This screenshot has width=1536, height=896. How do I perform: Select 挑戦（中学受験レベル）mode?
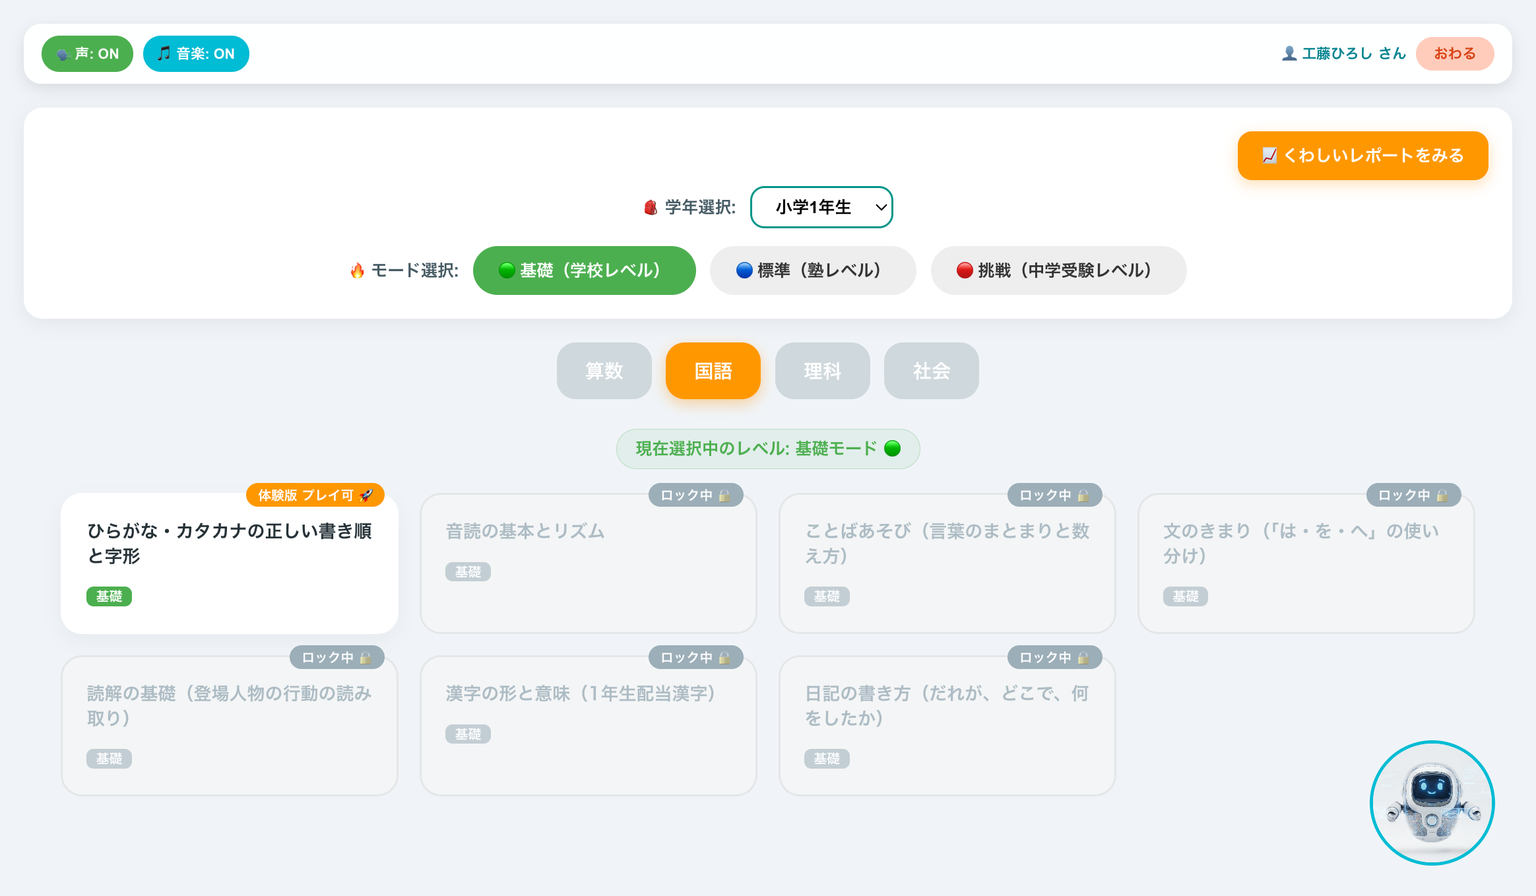(1058, 271)
